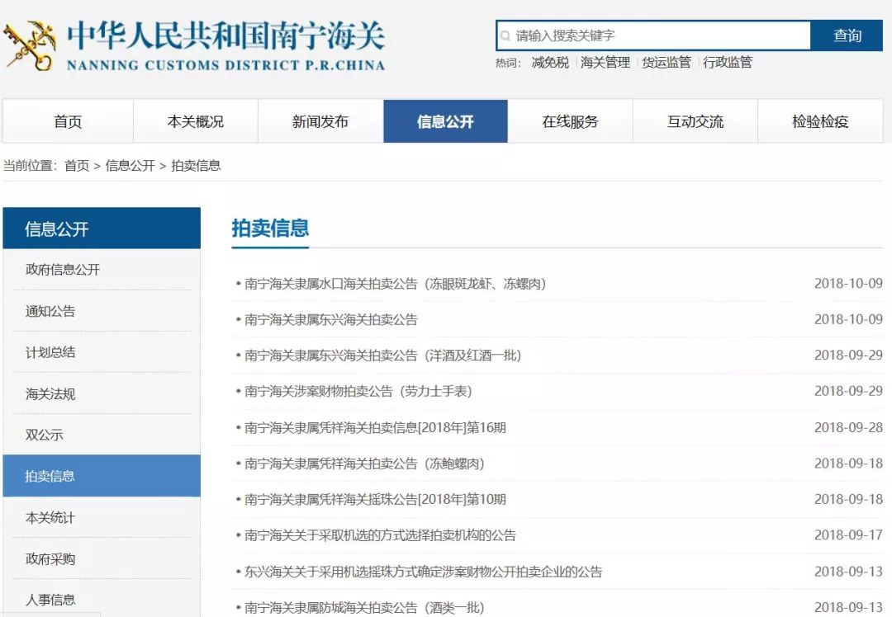Select 拍卖信息 in the sidebar
This screenshot has height=617, width=892.
102,475
